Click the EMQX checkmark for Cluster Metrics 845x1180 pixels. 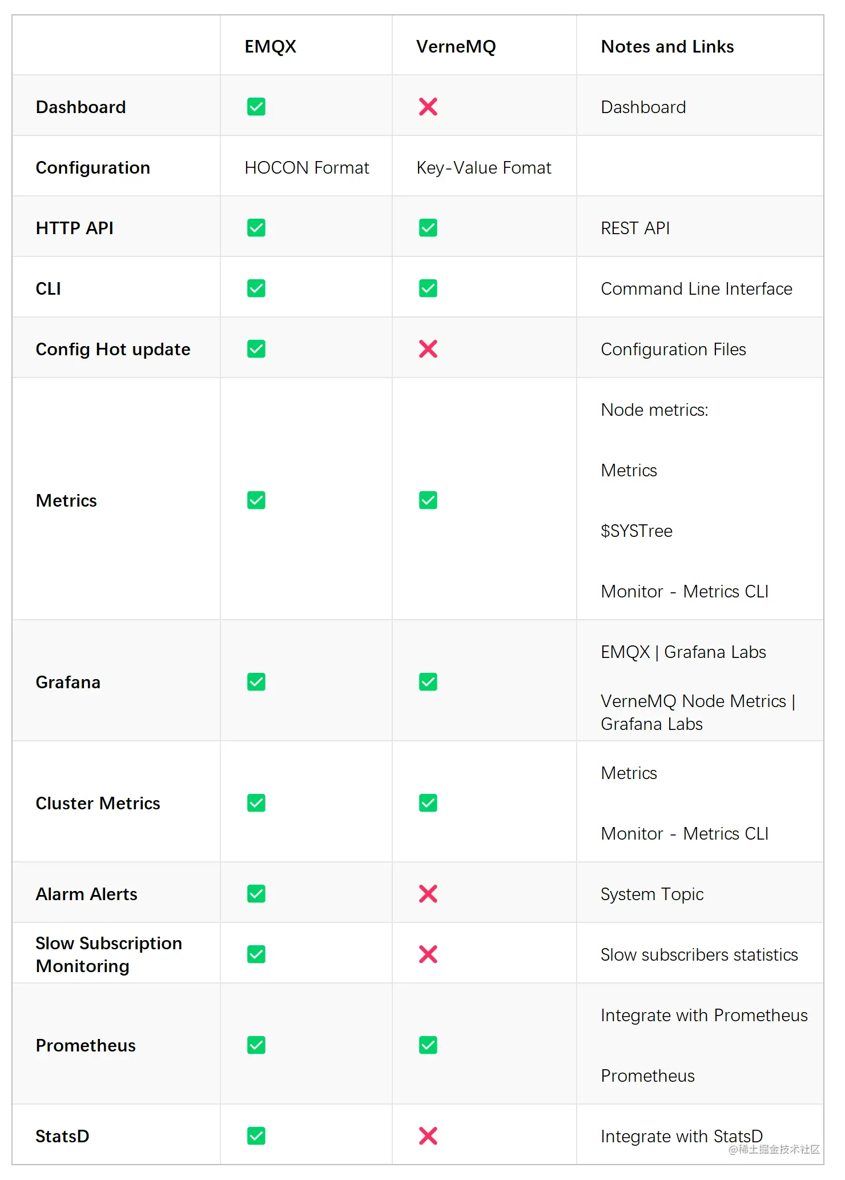tap(256, 803)
